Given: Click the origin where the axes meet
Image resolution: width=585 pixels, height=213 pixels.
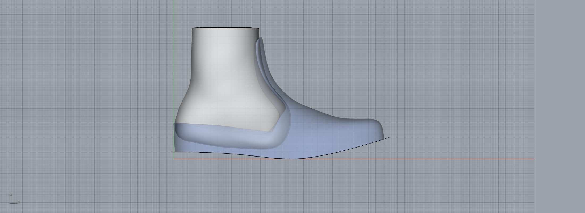Looking at the screenshot, I should click(174, 159).
